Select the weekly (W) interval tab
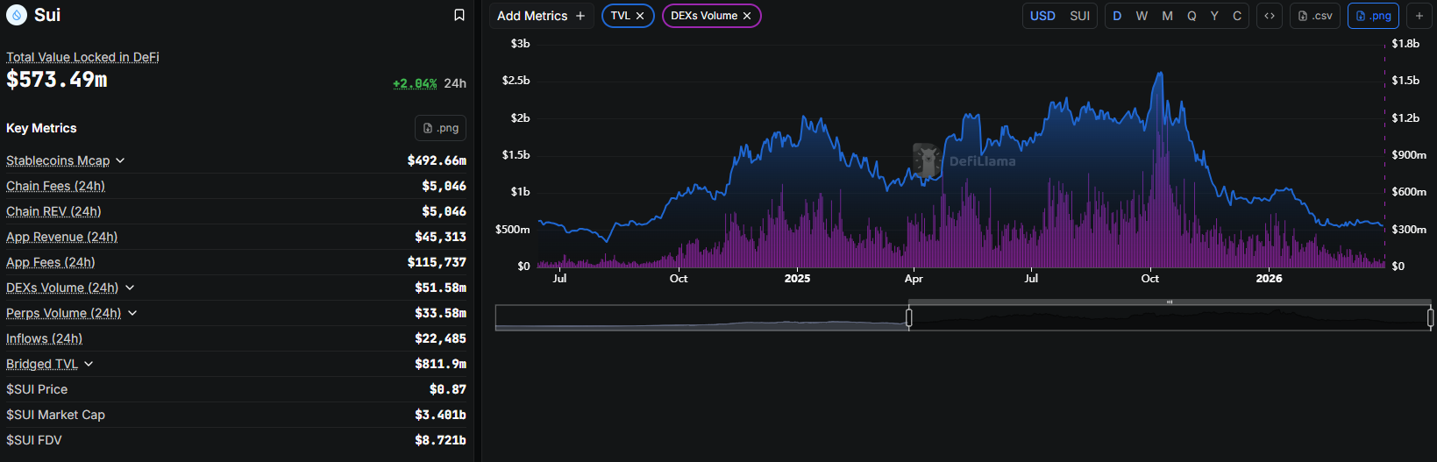Viewport: 1437px width, 462px height. click(1142, 16)
